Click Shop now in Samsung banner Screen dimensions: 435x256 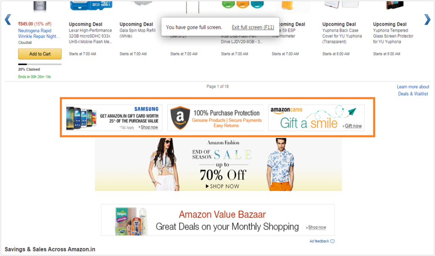[149, 127]
